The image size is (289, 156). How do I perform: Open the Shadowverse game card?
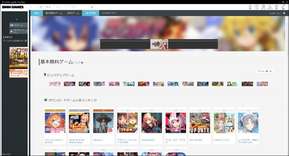(152, 126)
